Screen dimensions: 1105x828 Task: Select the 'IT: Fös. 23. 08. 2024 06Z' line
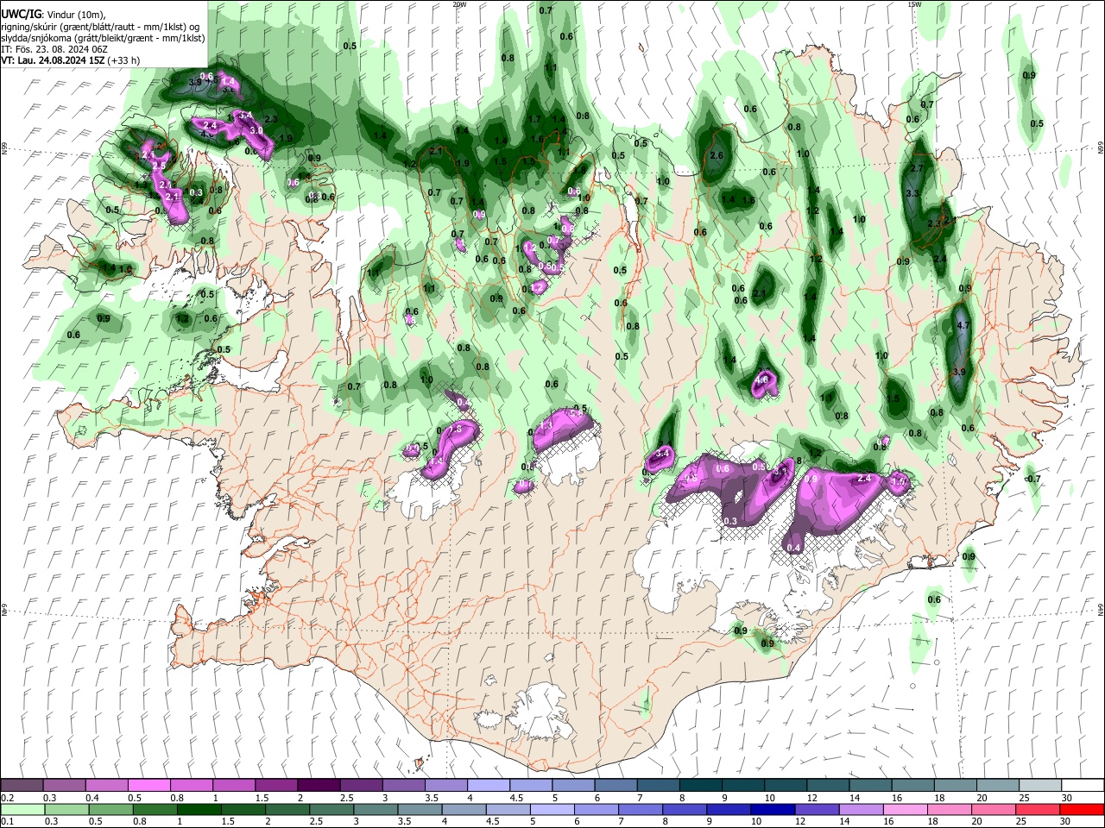coord(54,49)
